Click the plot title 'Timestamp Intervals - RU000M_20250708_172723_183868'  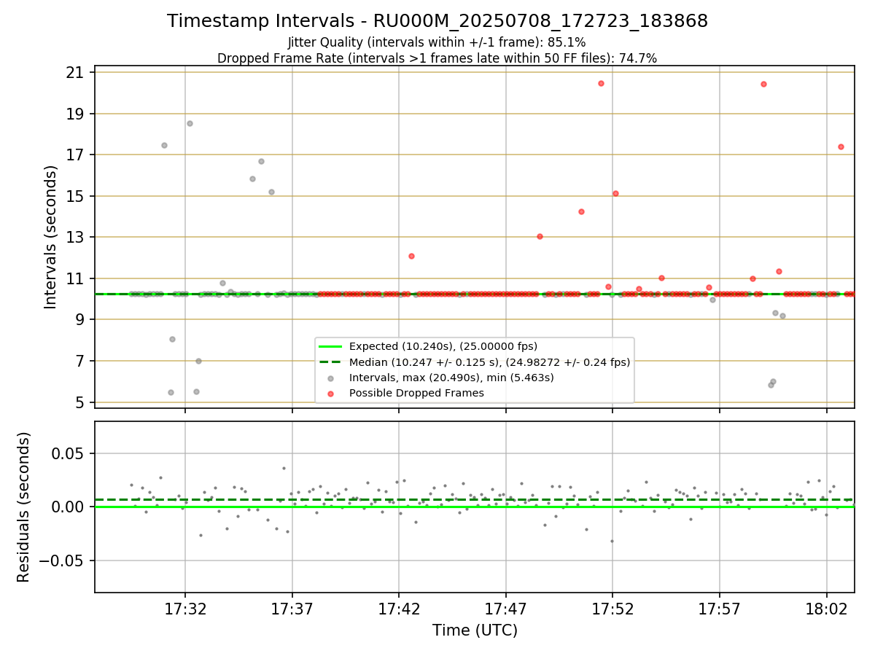coord(437,21)
